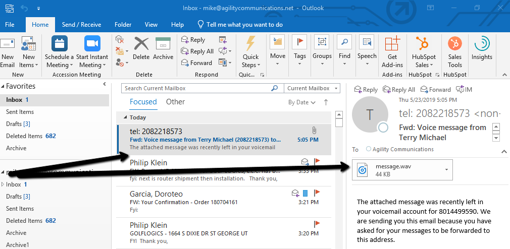This screenshot has height=249, width=510.
Task: Open the Move folder menu
Action: tap(277, 51)
